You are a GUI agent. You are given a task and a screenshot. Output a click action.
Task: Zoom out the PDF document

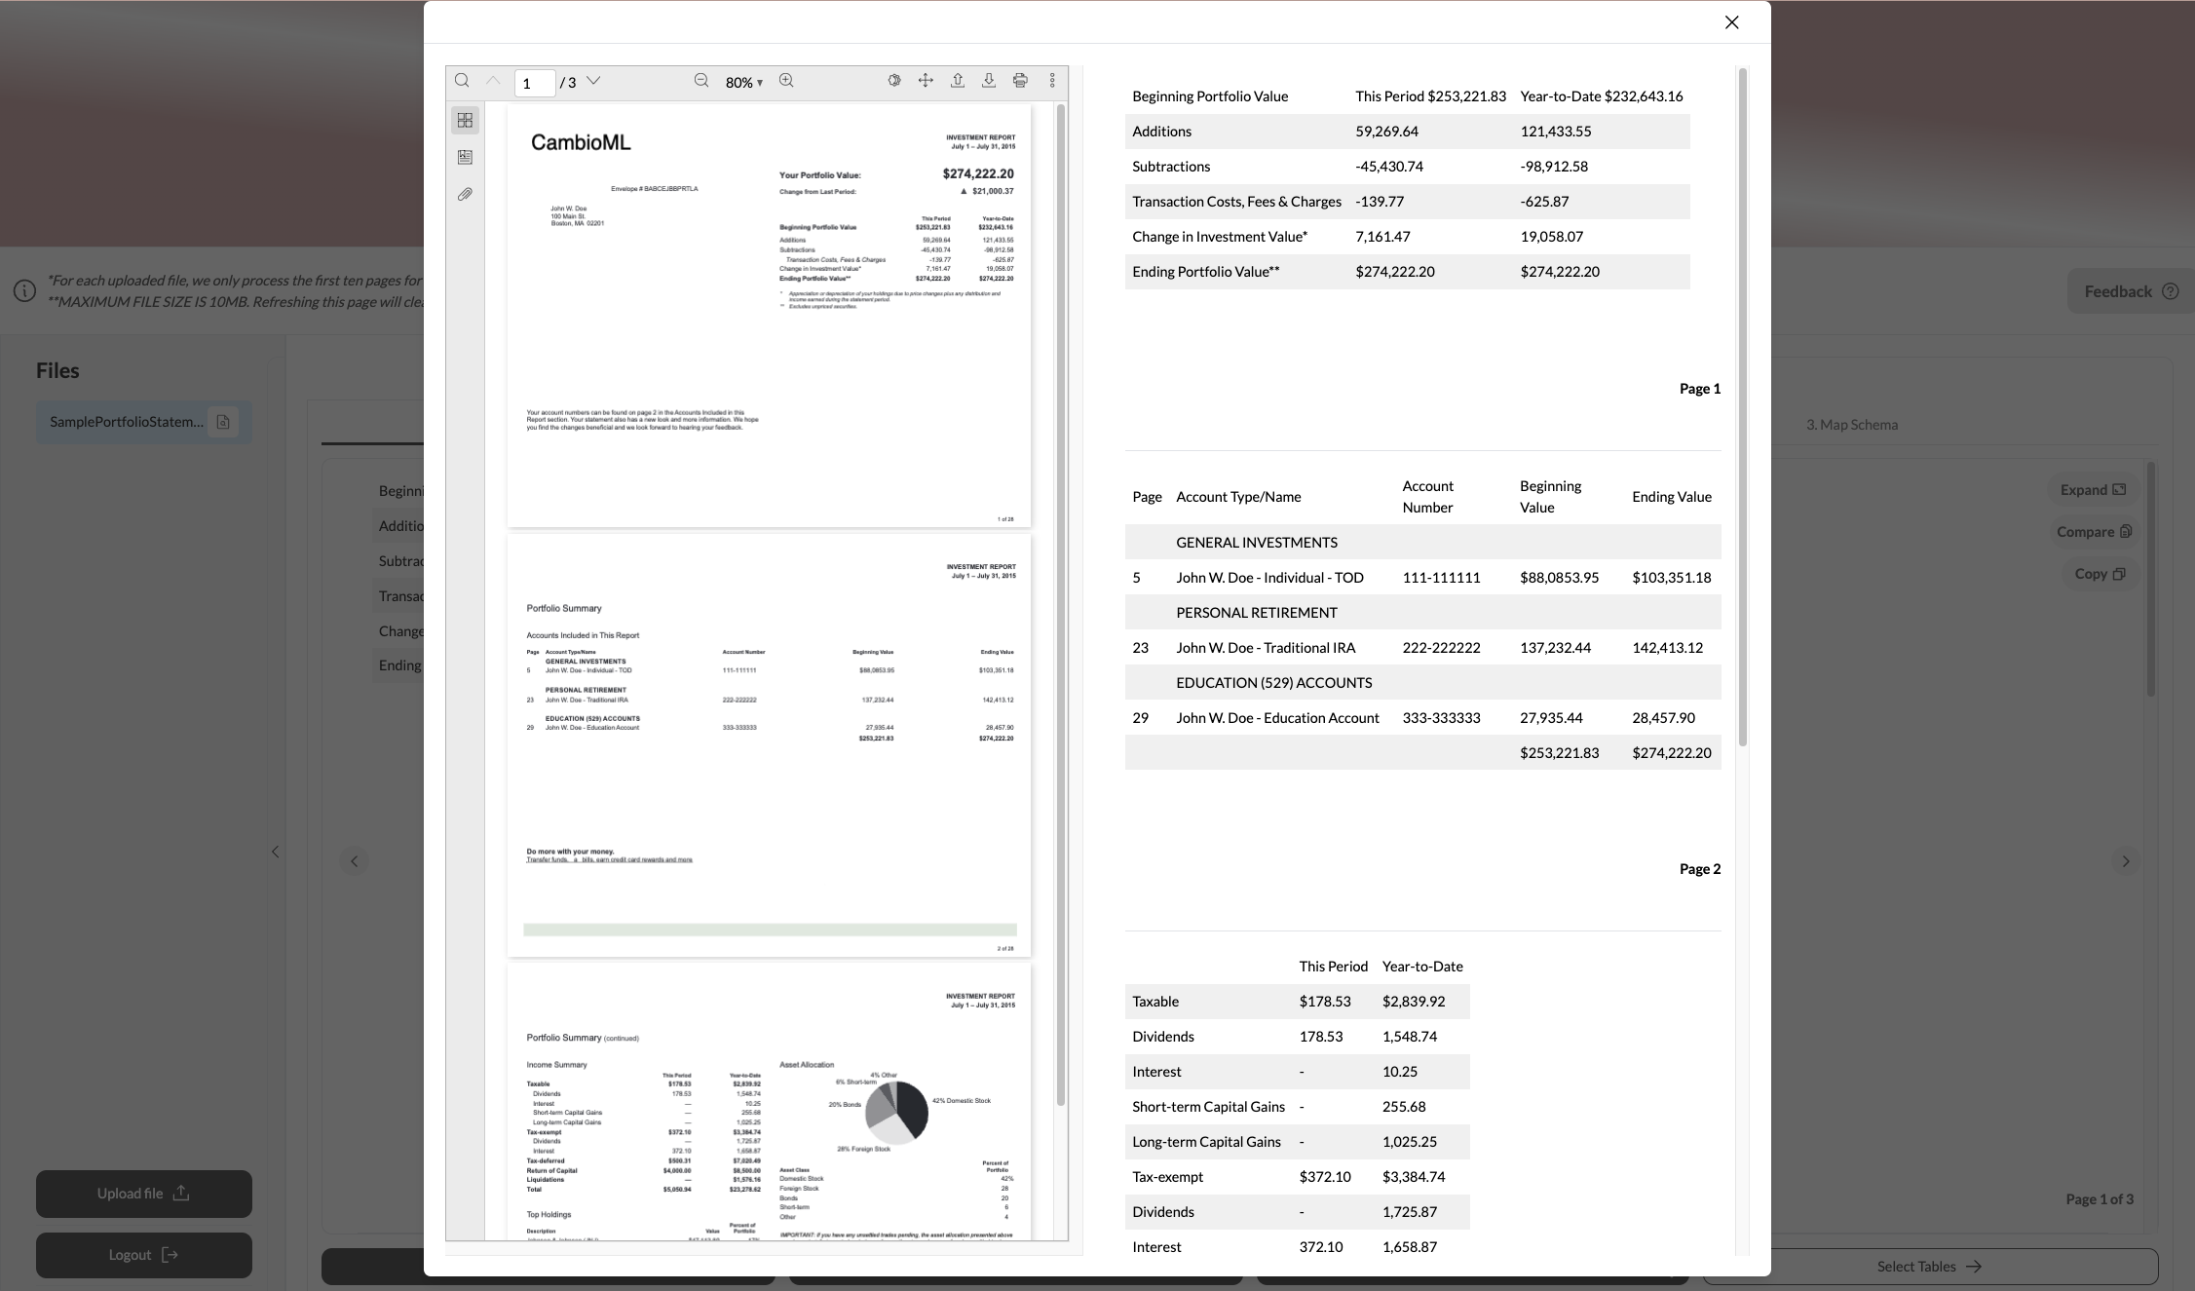coord(701,81)
